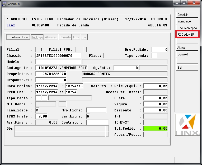Click the Acess./Pecas value field

[156, 134]
